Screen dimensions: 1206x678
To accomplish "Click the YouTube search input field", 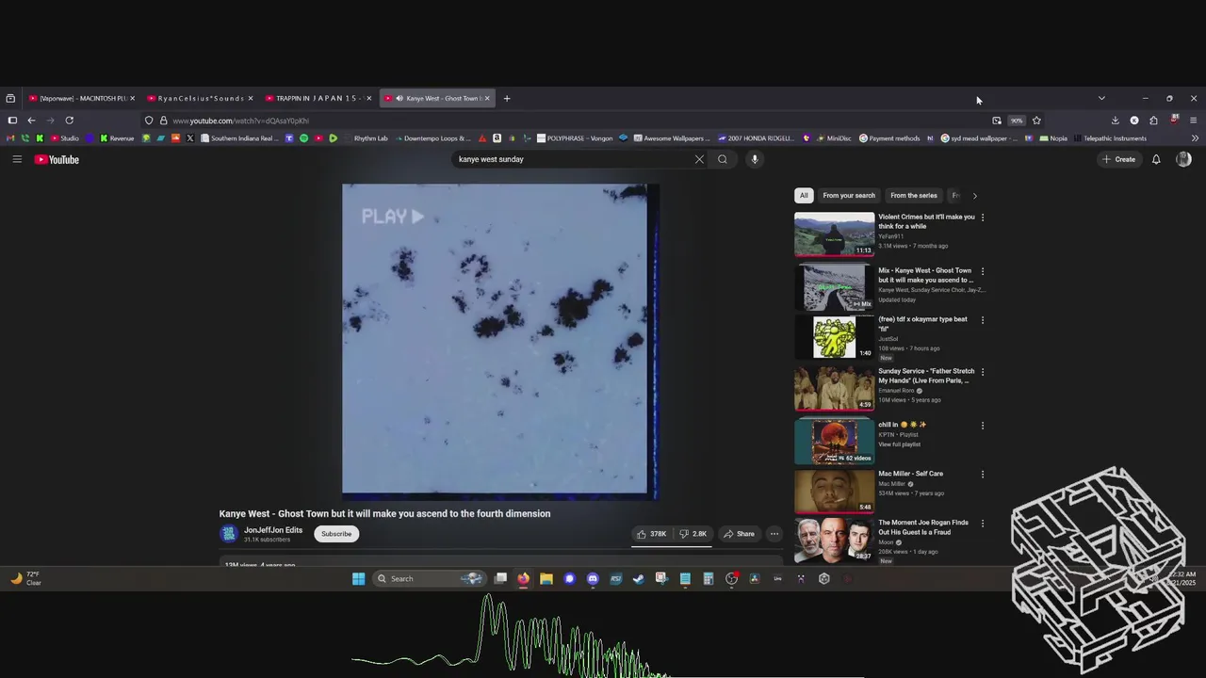I will (x=573, y=159).
